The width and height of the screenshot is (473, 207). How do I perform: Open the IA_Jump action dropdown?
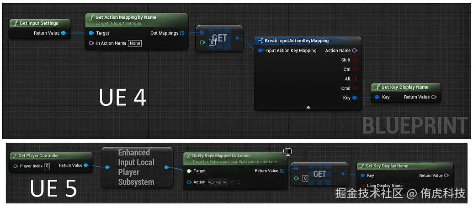pos(218,182)
